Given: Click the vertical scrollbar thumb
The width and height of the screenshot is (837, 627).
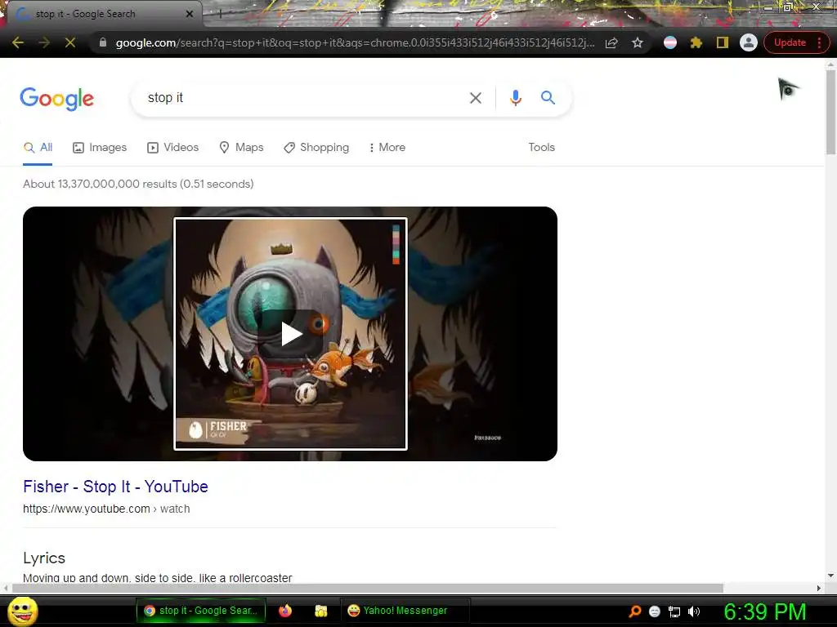Looking at the screenshot, I should tap(831, 111).
